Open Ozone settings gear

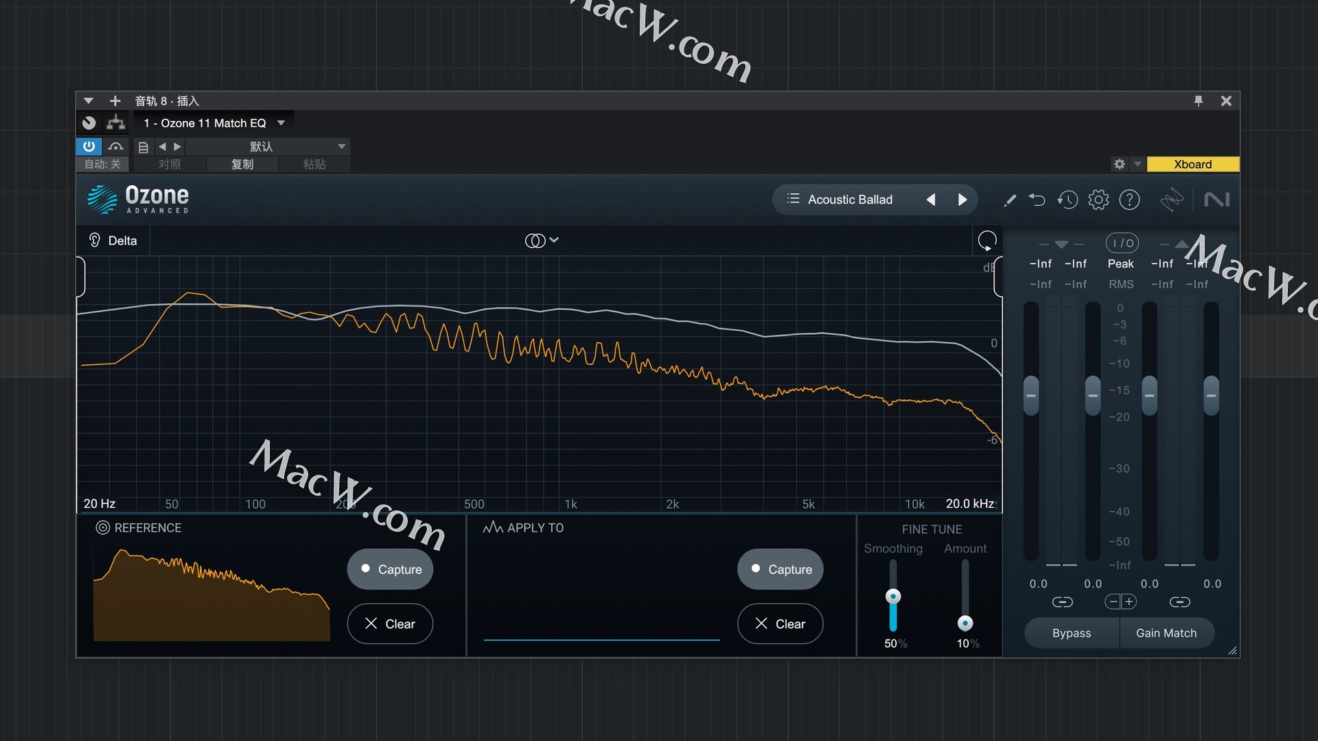[1098, 200]
